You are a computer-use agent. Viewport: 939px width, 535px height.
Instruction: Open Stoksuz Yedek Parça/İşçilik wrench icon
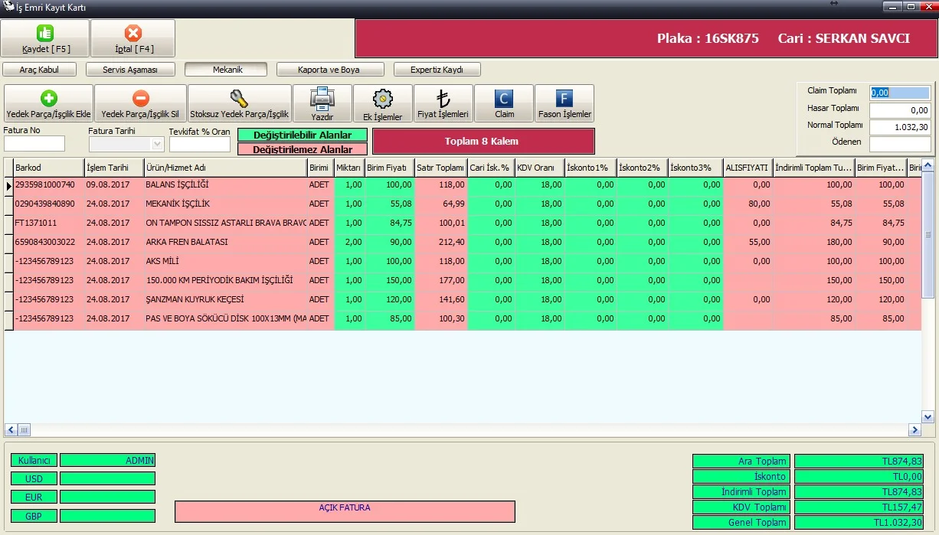239,98
